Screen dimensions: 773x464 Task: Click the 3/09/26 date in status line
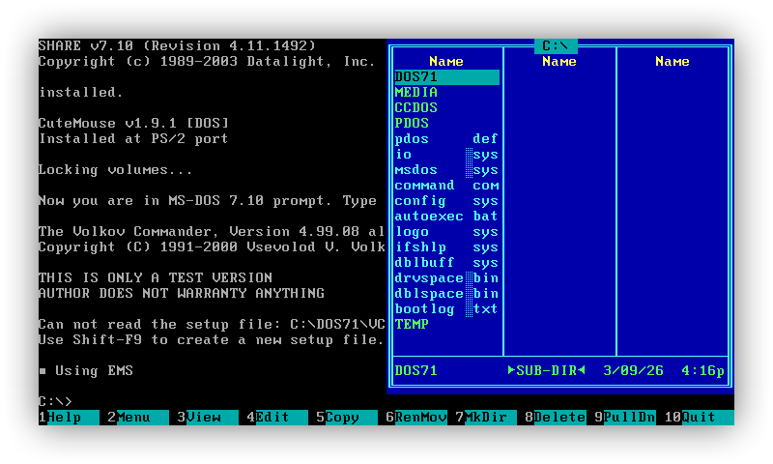(x=633, y=370)
